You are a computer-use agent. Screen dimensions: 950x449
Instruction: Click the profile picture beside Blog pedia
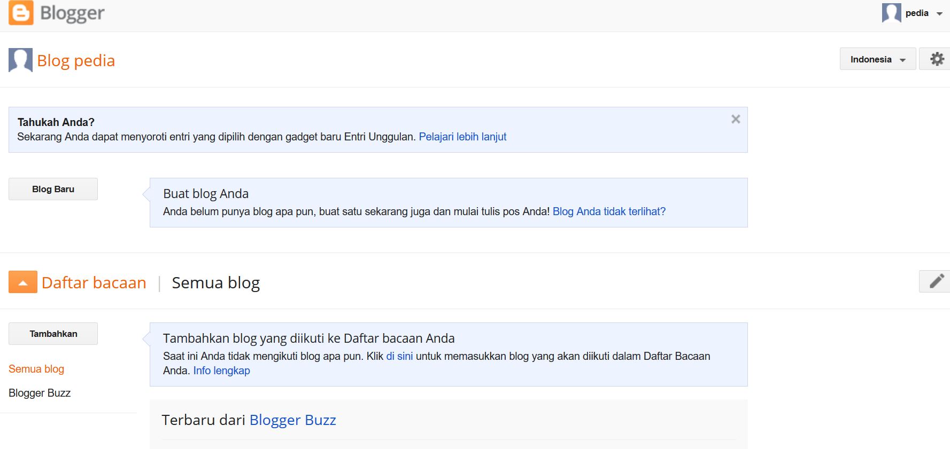20,60
